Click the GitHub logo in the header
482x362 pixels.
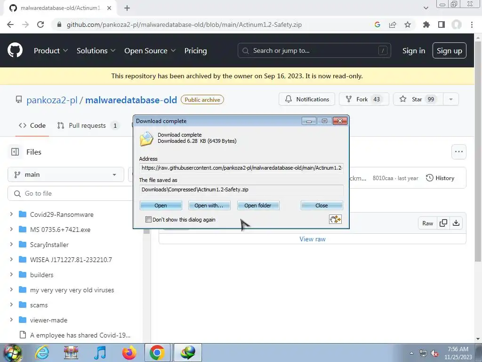click(15, 50)
